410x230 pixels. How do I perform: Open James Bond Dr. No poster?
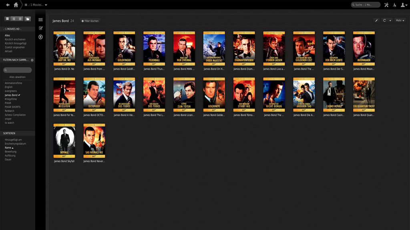[64, 48]
